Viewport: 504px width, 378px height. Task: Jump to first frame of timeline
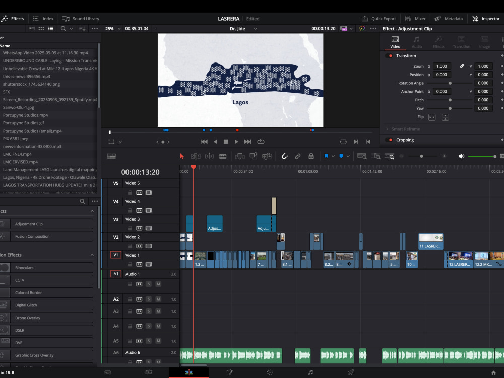[x=204, y=142]
